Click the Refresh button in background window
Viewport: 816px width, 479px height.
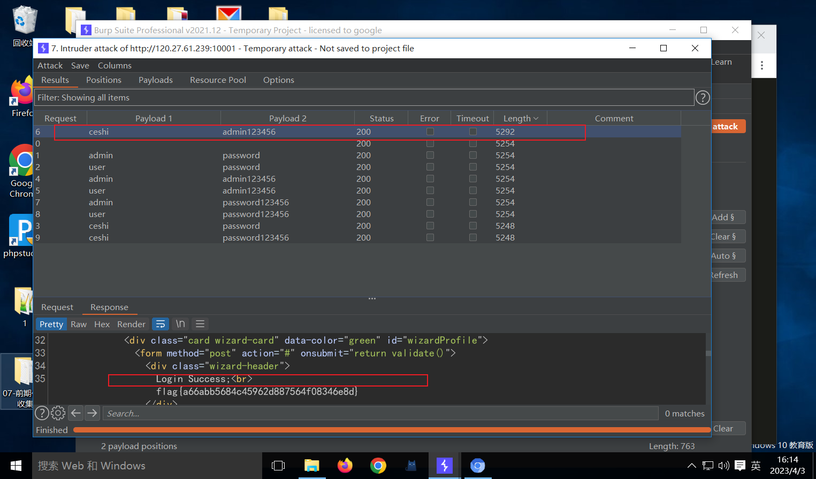pos(728,275)
